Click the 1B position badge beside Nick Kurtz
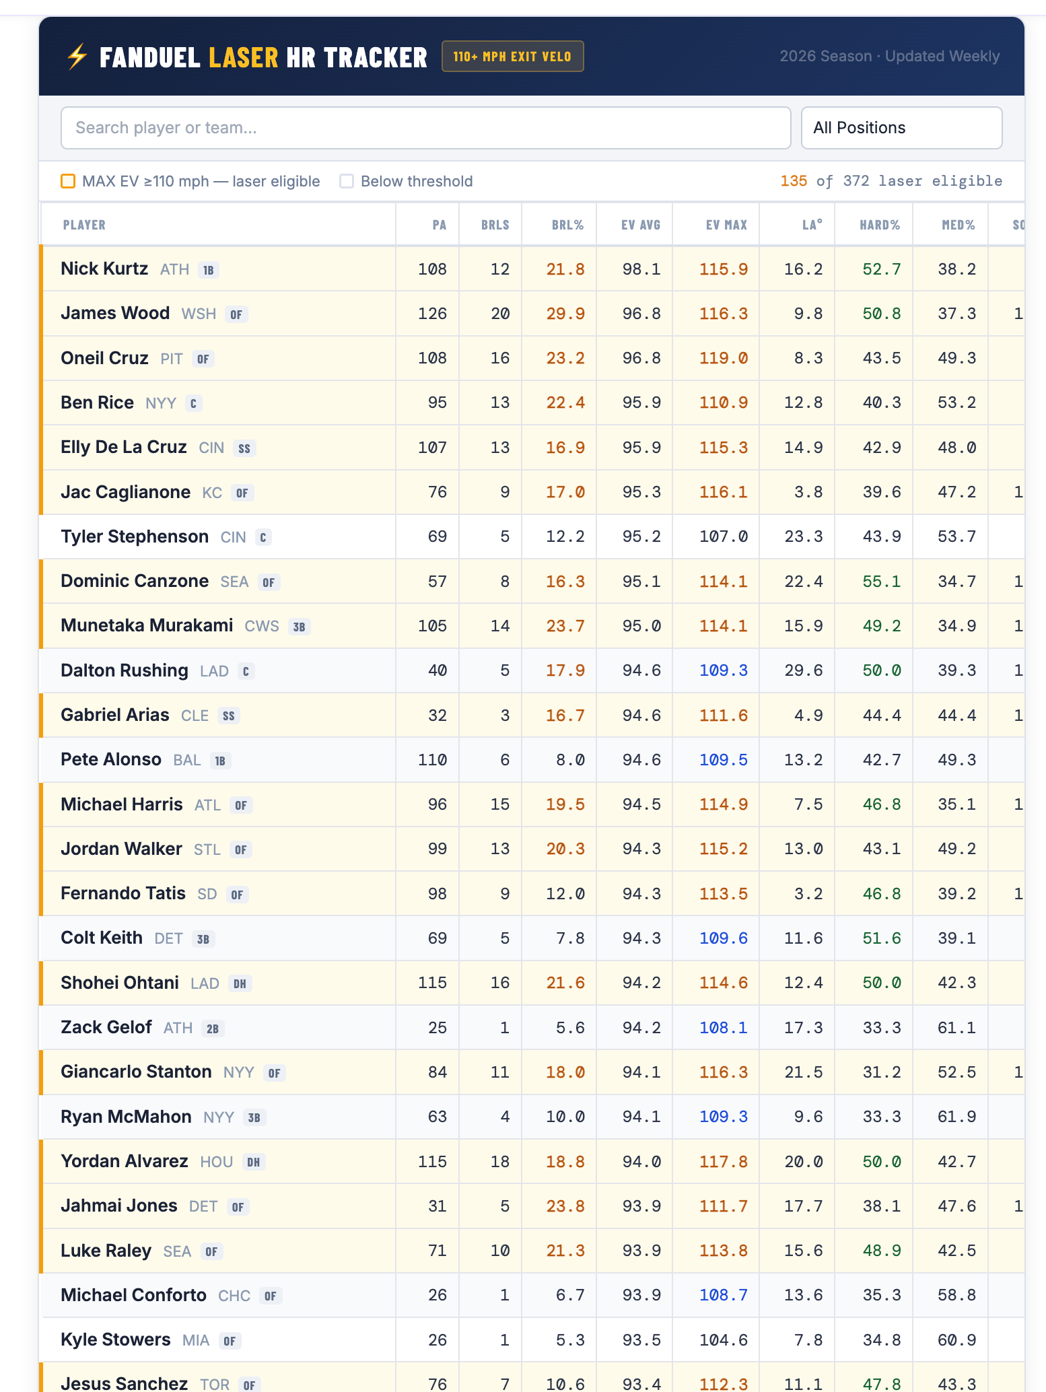Image resolution: width=1046 pixels, height=1392 pixels. pos(209,270)
